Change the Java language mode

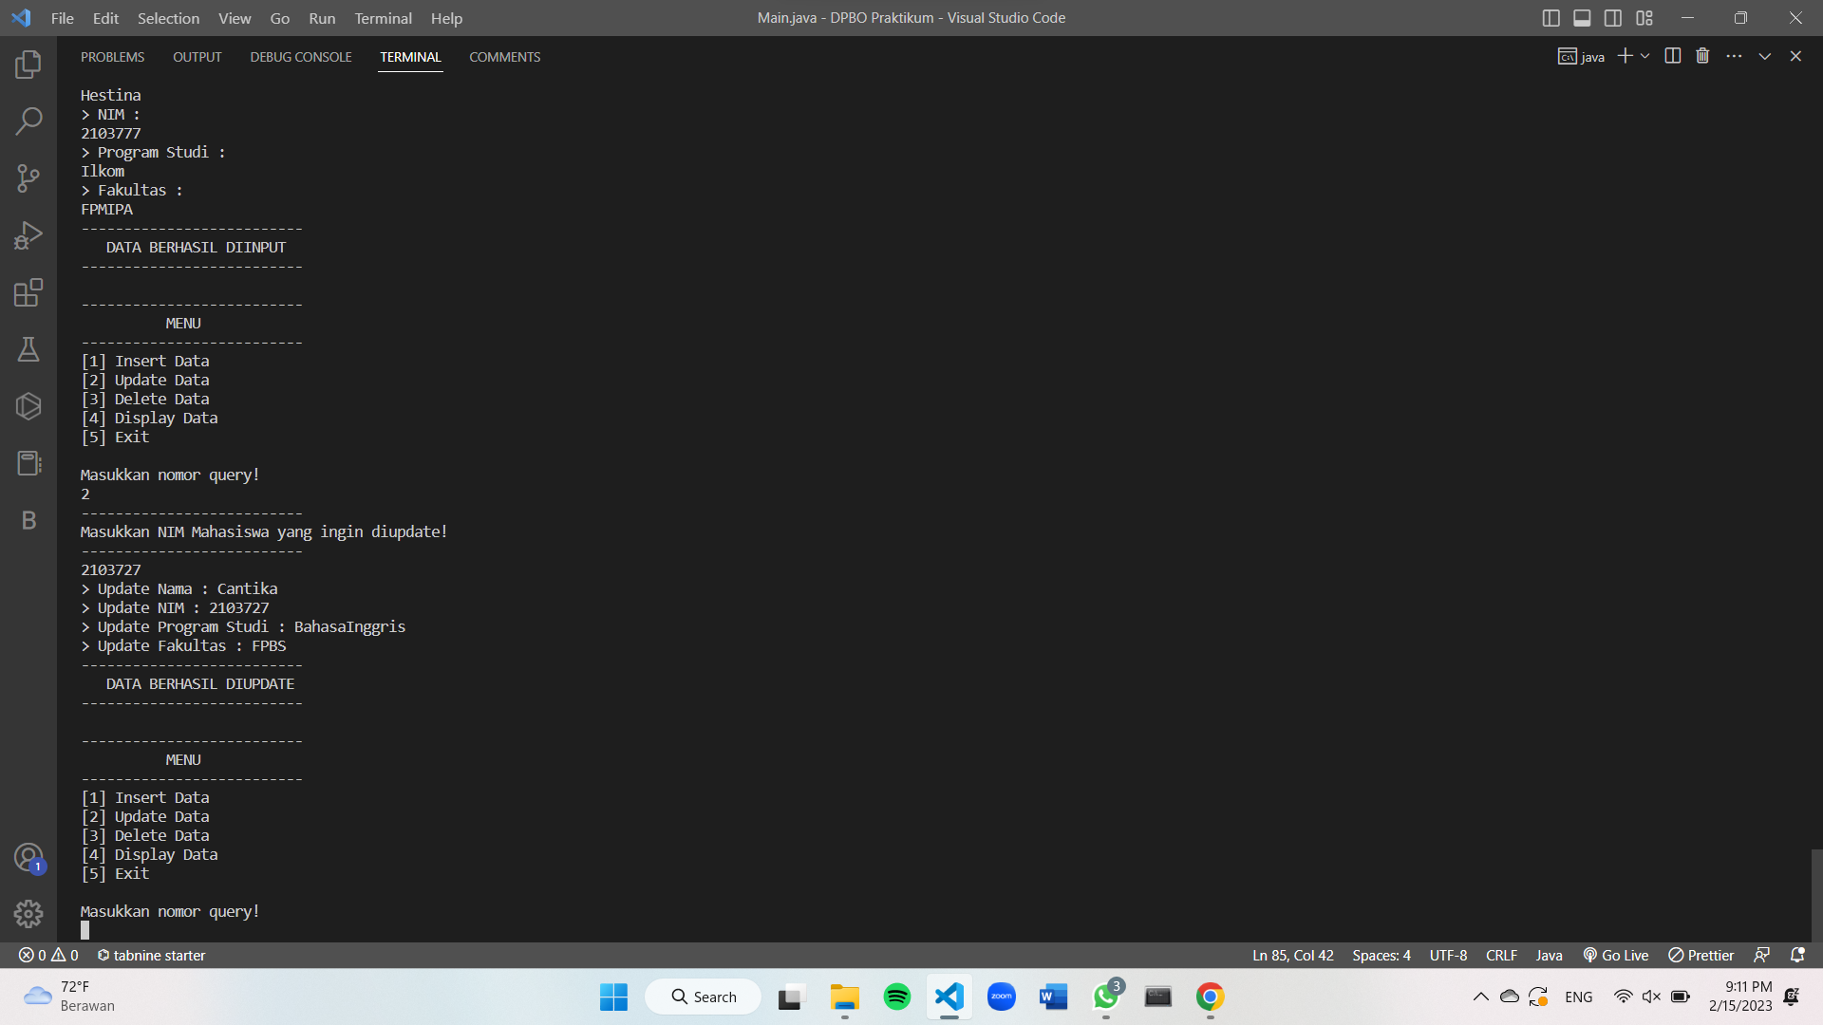click(x=1550, y=956)
